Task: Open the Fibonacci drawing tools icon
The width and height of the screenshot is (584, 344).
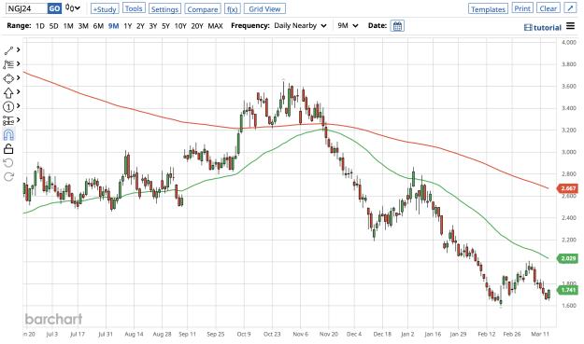Action: [8, 64]
